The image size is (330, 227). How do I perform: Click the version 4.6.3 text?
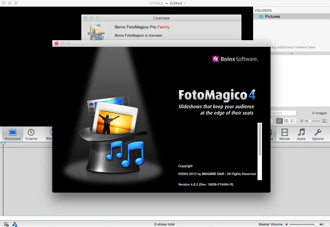pyautogui.click(x=205, y=184)
